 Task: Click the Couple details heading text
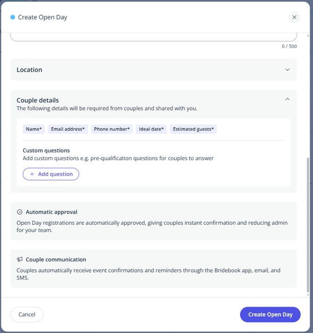coord(37,100)
